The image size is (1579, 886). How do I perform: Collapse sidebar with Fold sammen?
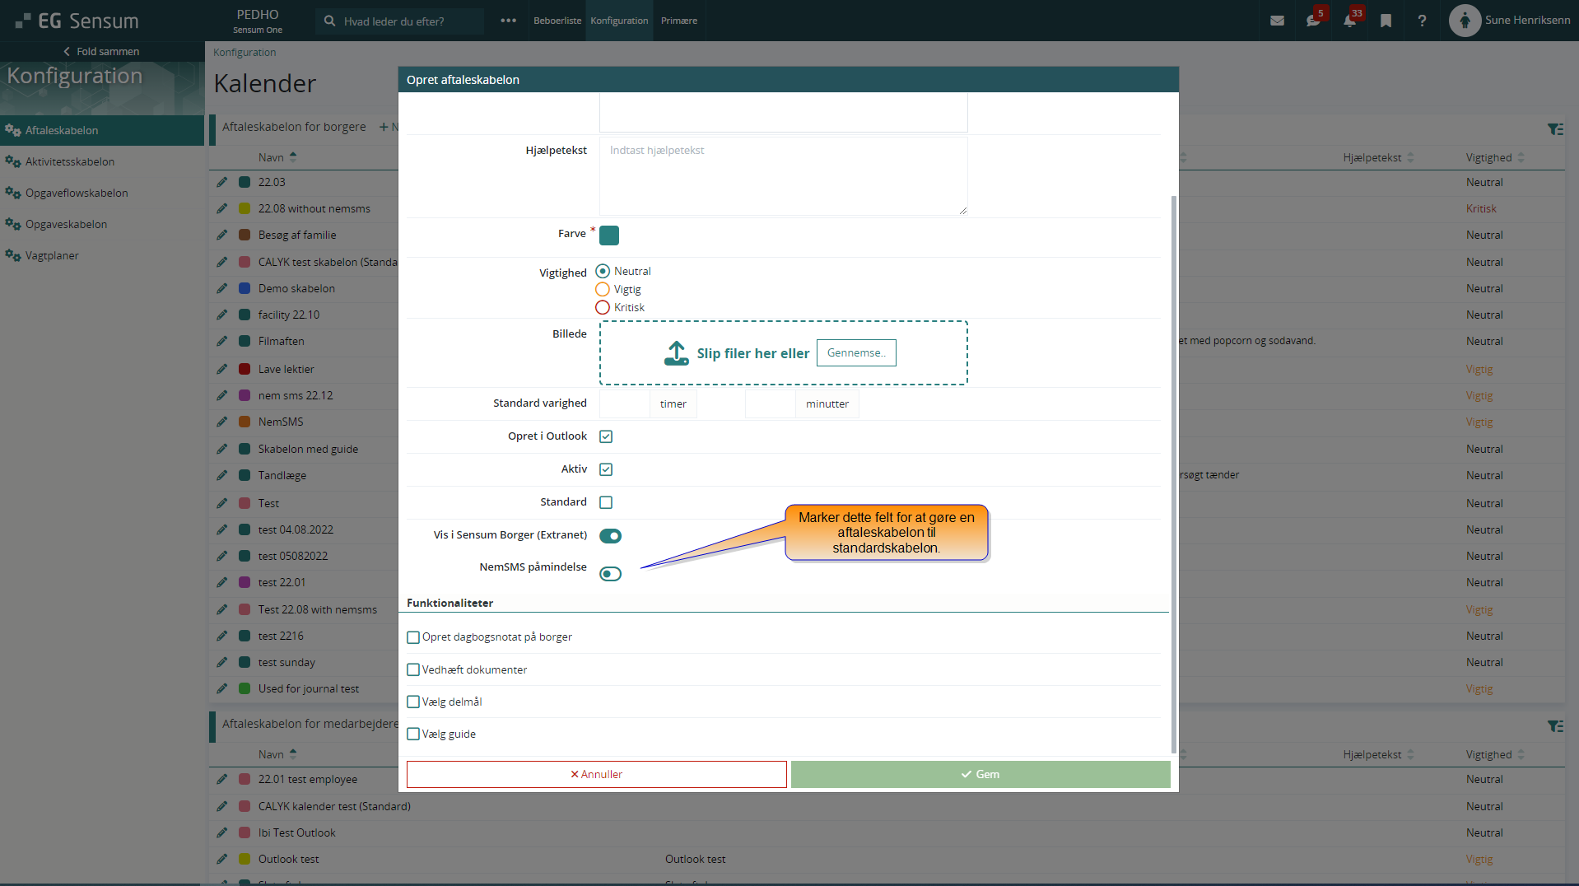pos(101,51)
